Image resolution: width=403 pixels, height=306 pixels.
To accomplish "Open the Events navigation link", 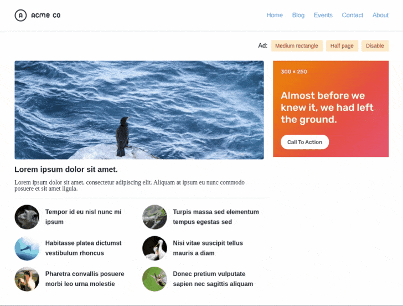I will pos(323,15).
